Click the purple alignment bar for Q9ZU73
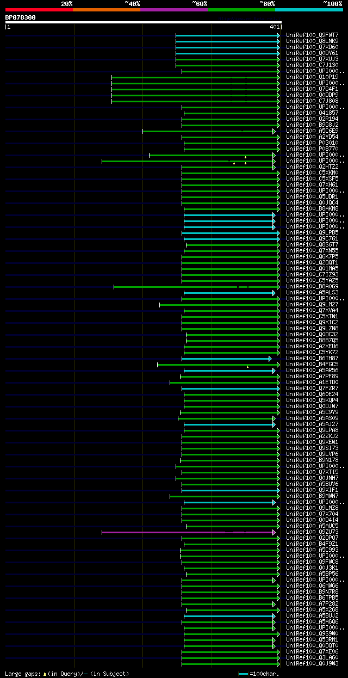This screenshot has width=348, height=678. pos(189,532)
